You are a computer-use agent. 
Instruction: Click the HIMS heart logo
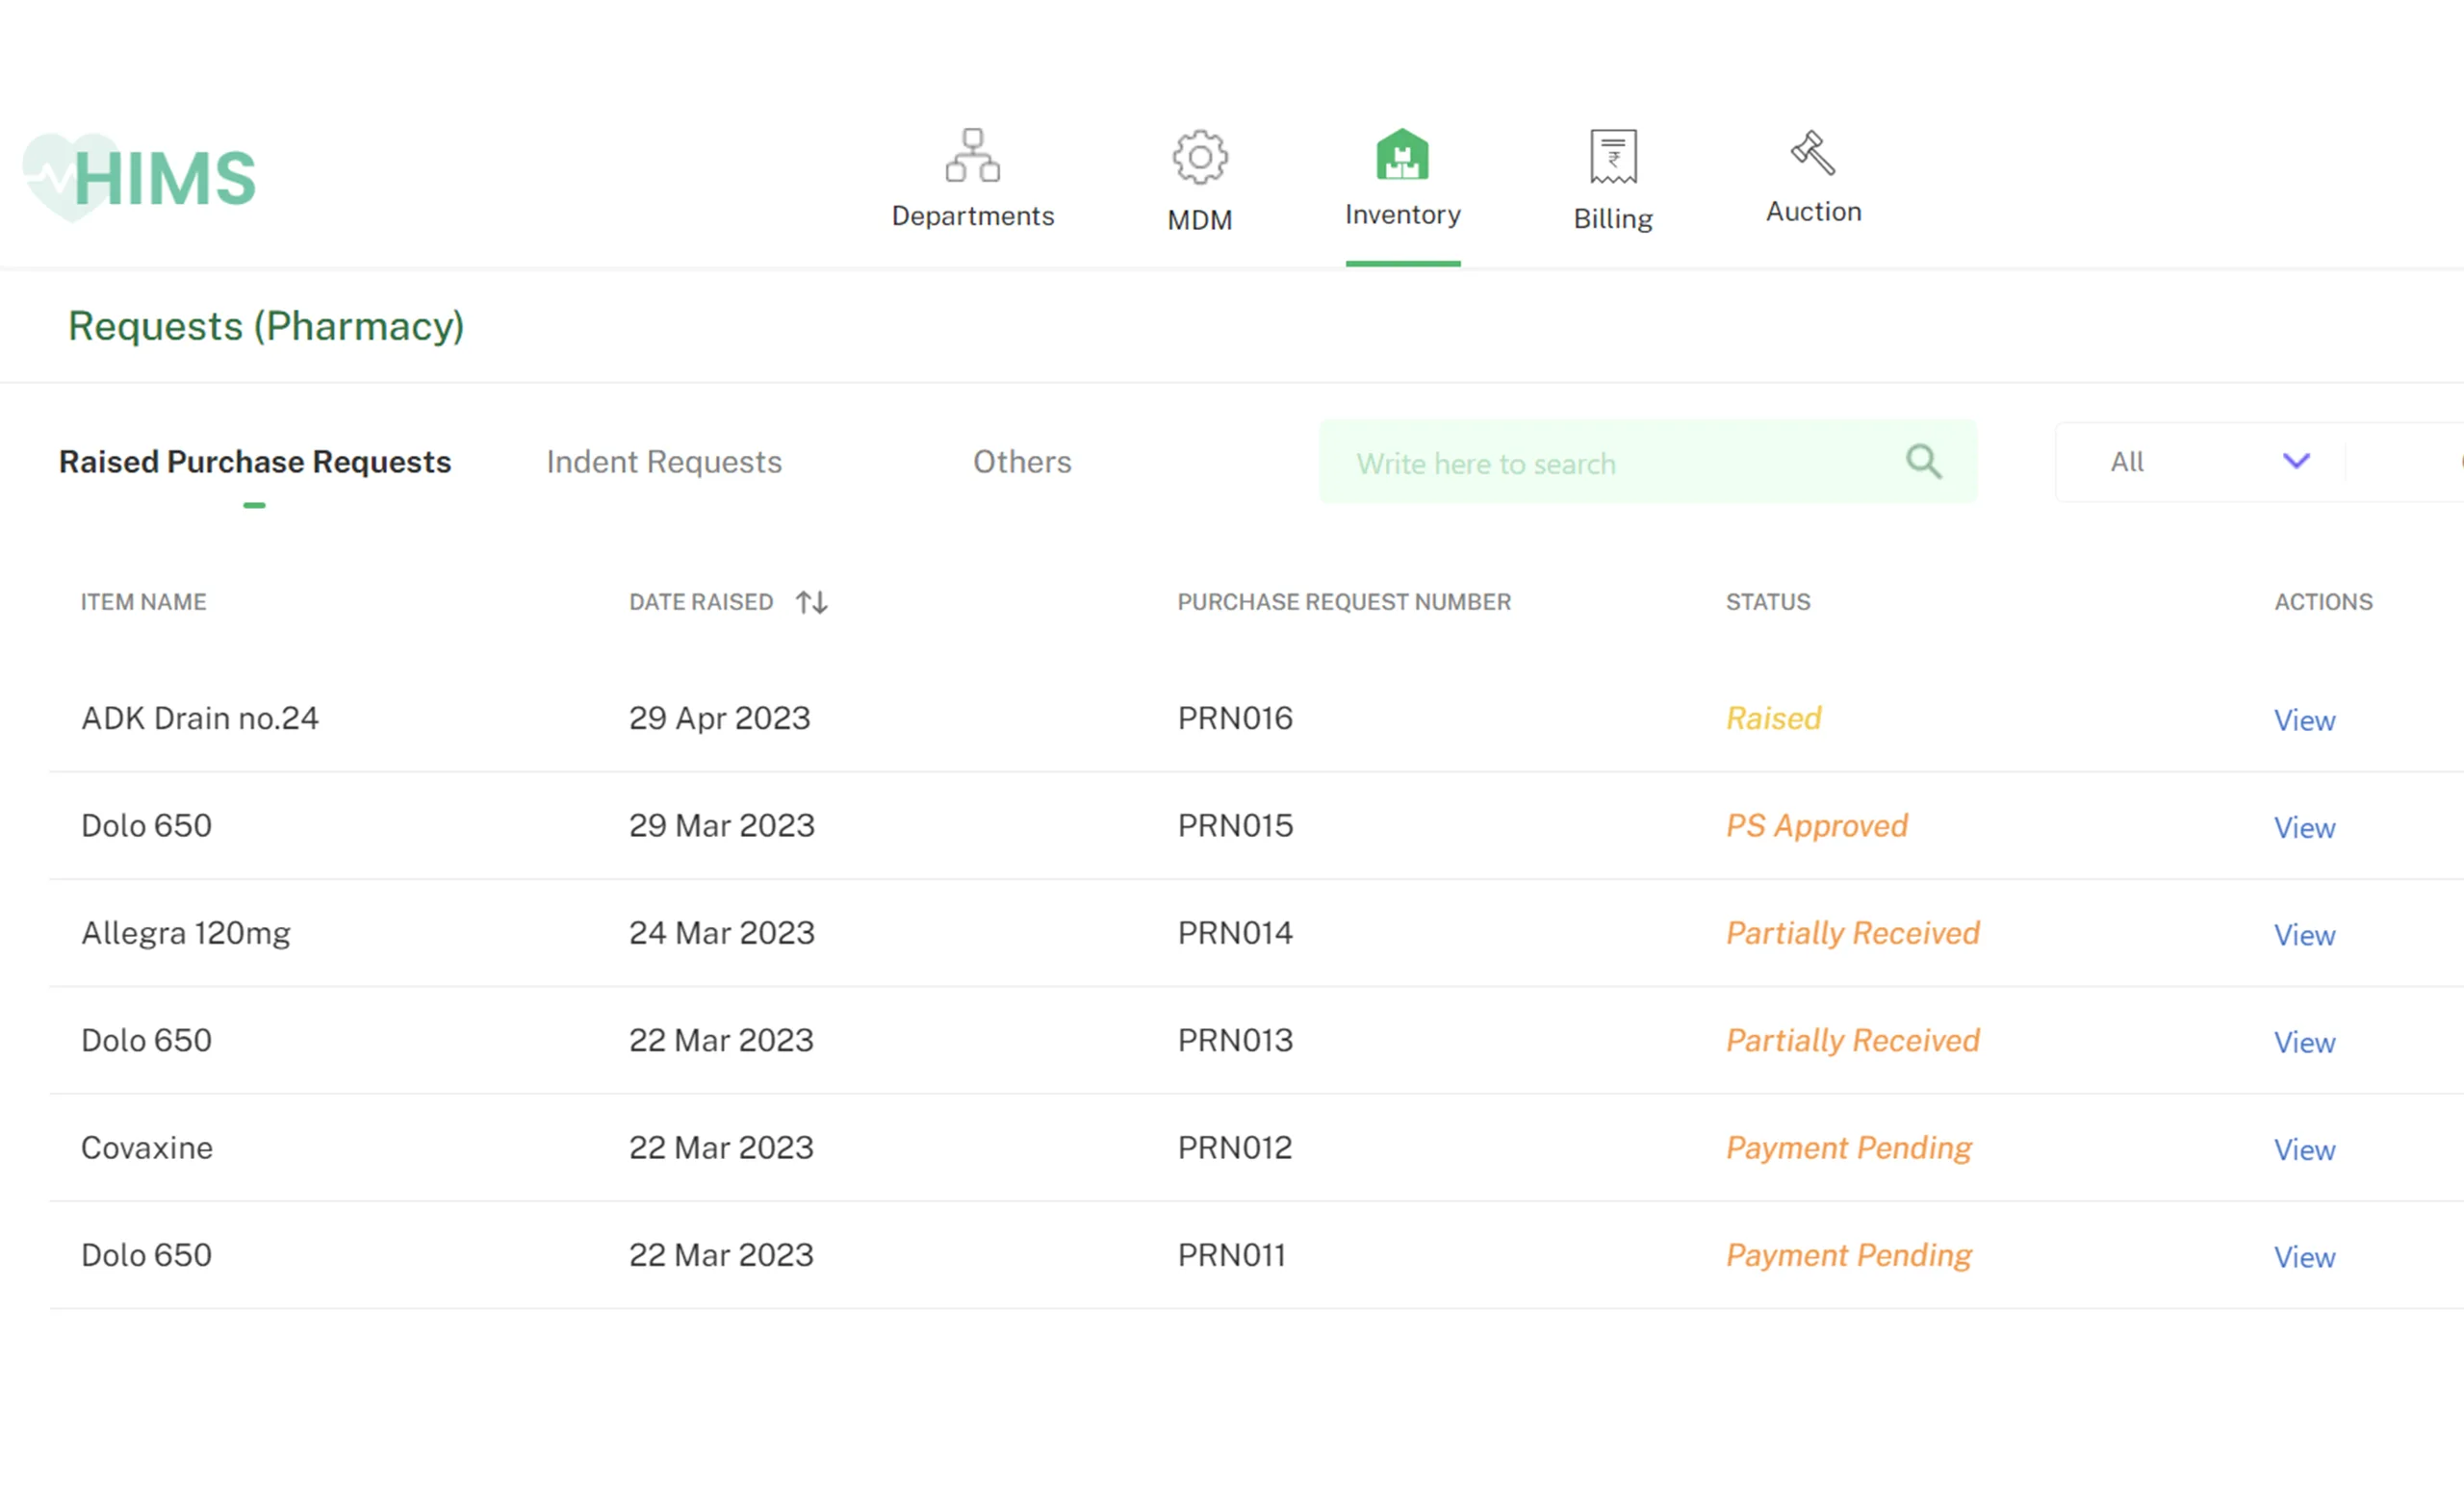[140, 177]
